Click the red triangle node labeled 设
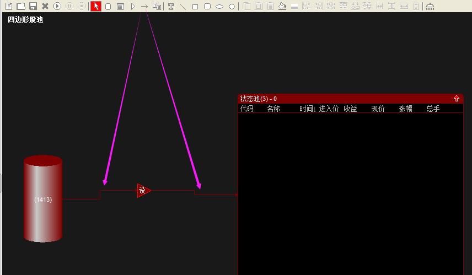 click(x=143, y=191)
